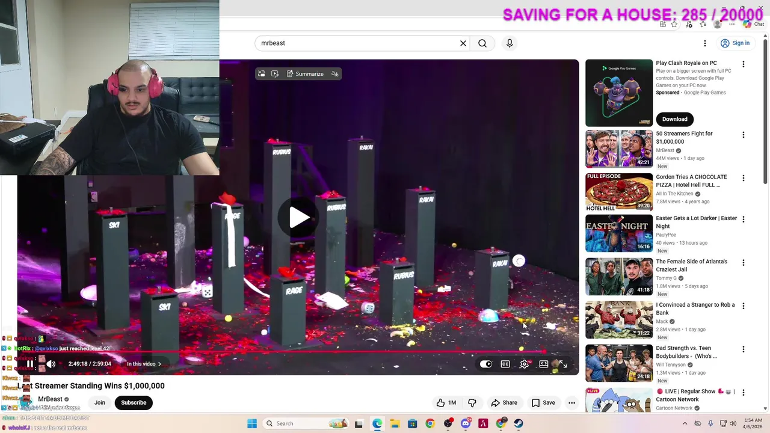
Task: Open options for Regular Show live video
Action: click(744, 393)
